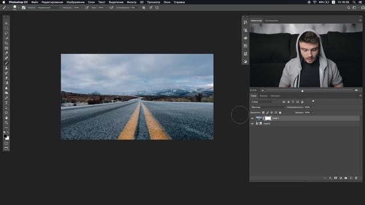
Task: Open the layer blending mode dropdown
Action: [268, 108]
